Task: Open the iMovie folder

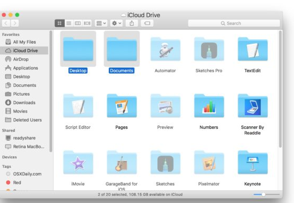Action: click(78, 163)
